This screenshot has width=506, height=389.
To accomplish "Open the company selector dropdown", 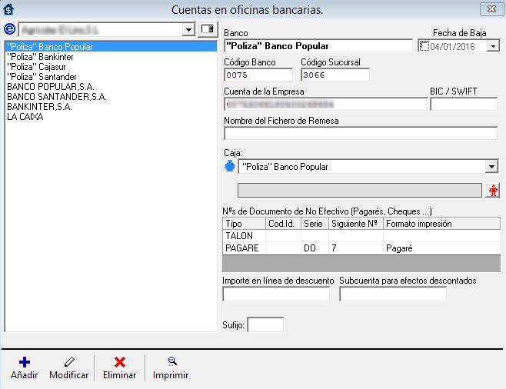I will [189, 29].
